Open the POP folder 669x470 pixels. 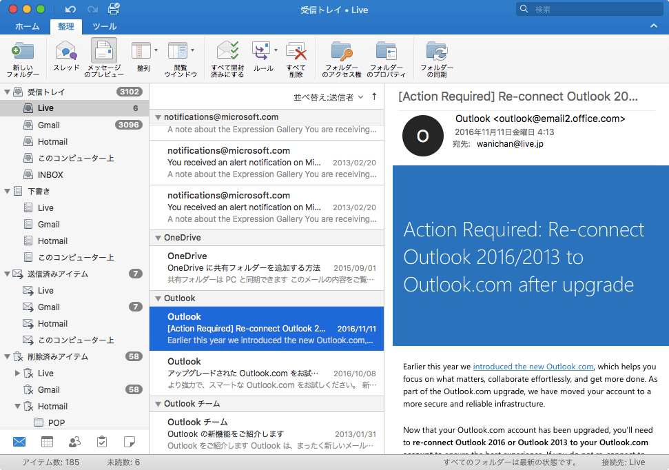click(74, 422)
